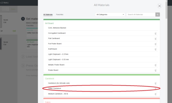This screenshot has width=172, height=103.
Task: Click the Cricut icon on Cardstock (for intricate cuts) row
Action: [x=156, y=83]
